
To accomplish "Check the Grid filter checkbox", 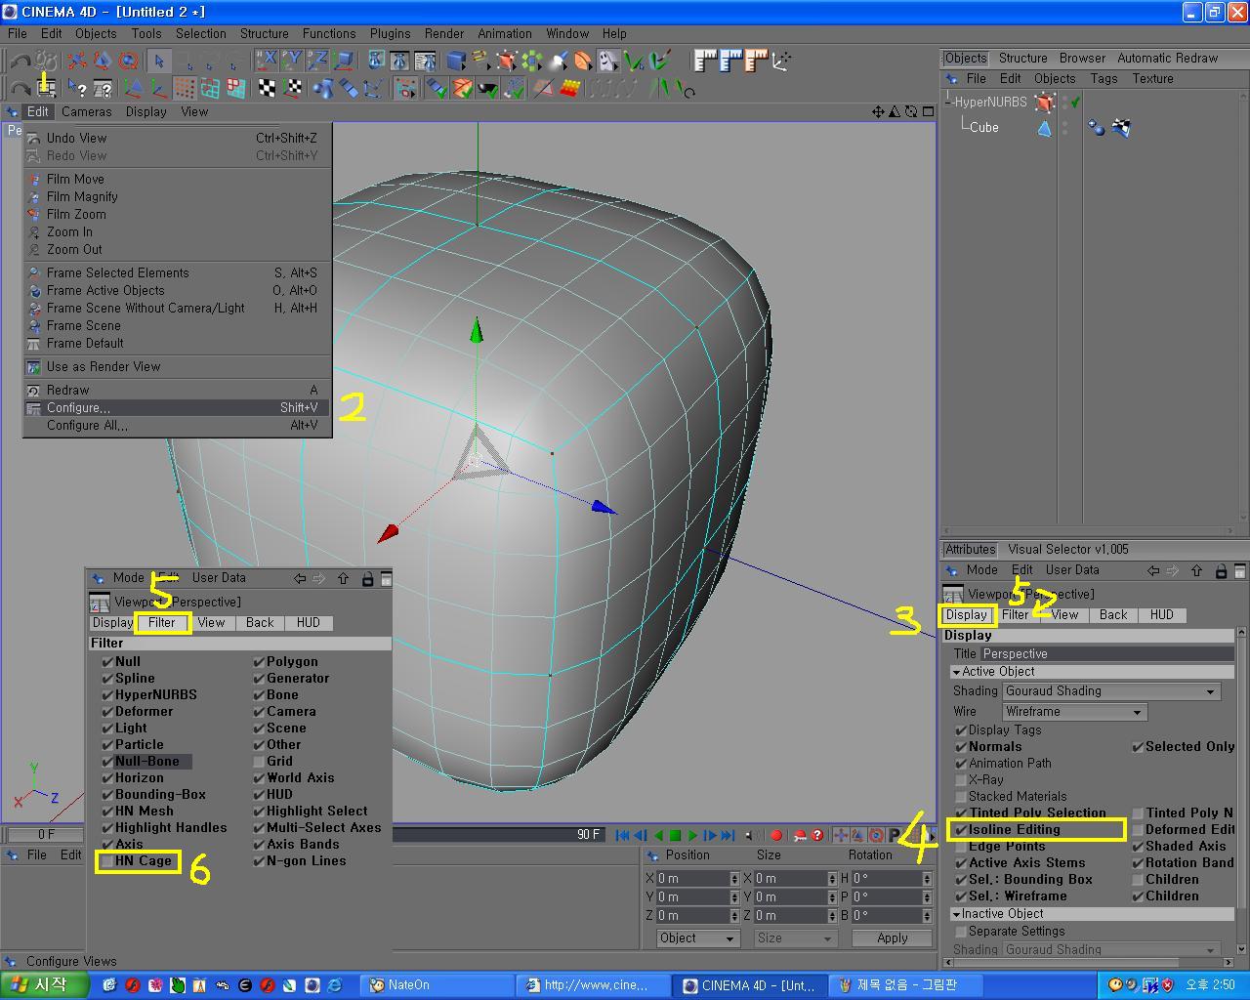I will (x=259, y=762).
